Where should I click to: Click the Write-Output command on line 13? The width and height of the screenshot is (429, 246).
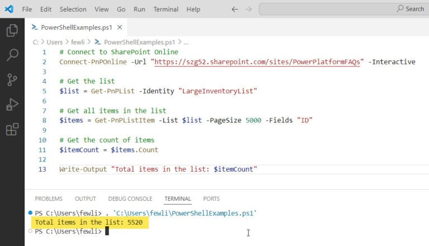[83, 169]
